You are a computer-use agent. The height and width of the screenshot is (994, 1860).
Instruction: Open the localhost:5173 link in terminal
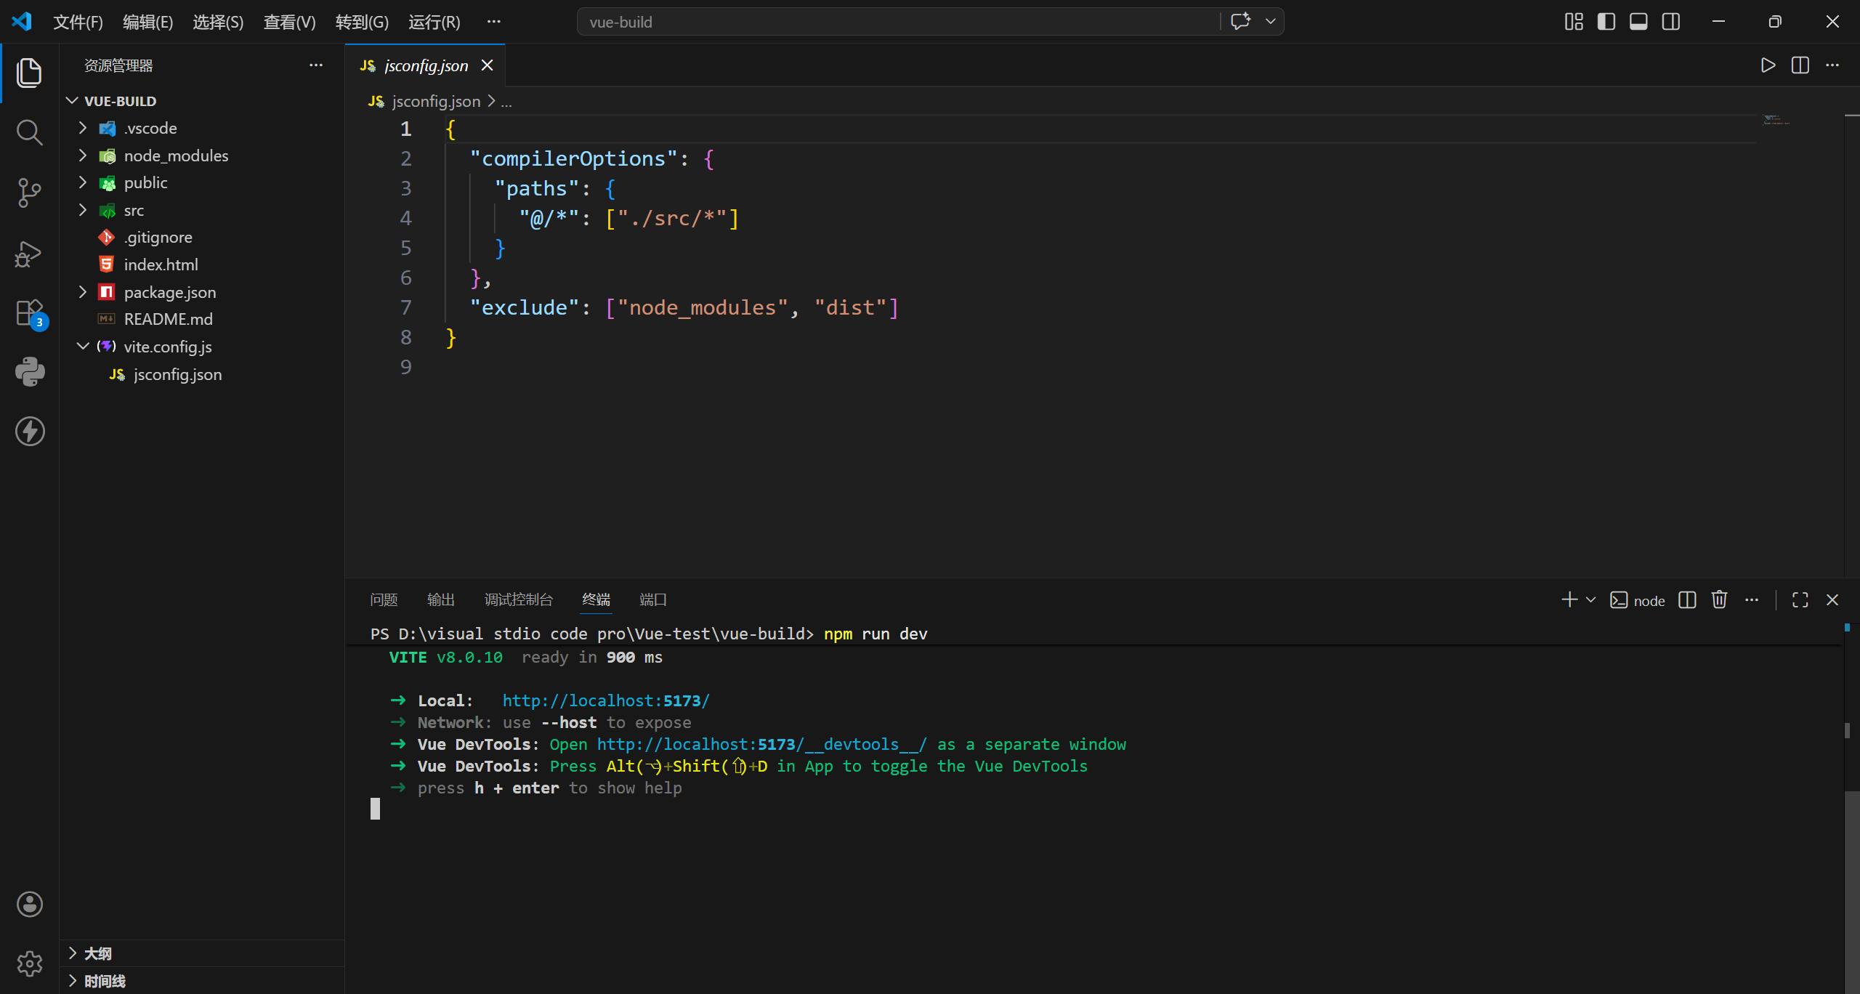tap(605, 700)
